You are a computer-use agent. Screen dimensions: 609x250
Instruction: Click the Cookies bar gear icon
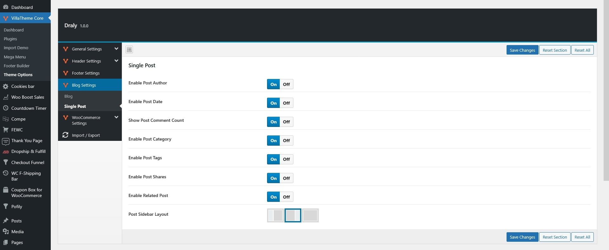(6, 86)
